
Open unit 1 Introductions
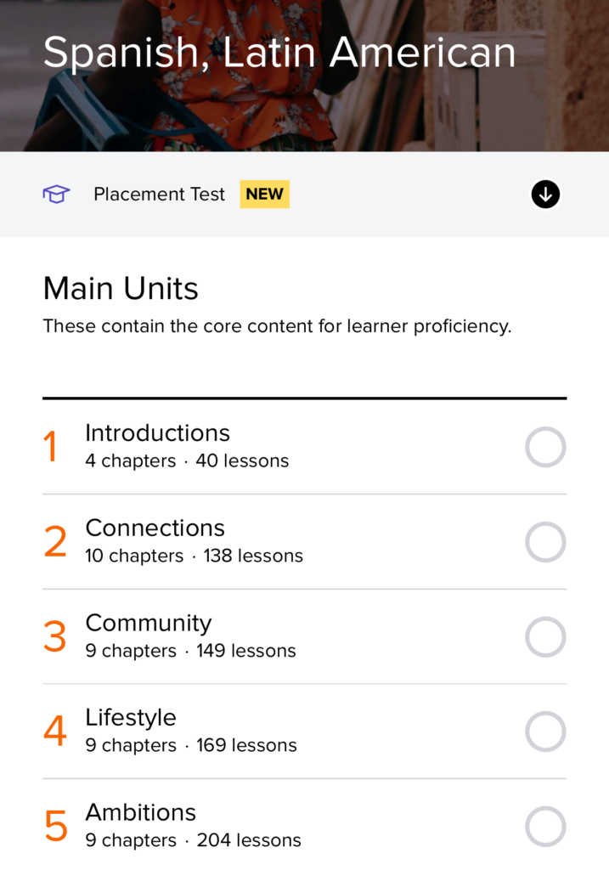[157, 433]
